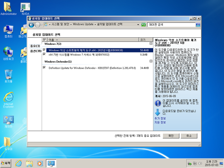This screenshot has width=224, height=168.
Task: Uncheck the Windows 7 서비스 팩 1 update
Action: point(44,54)
